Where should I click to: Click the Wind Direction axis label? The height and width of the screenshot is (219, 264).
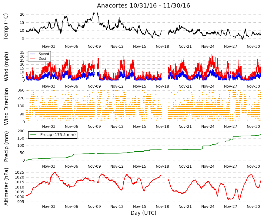pos(6,106)
